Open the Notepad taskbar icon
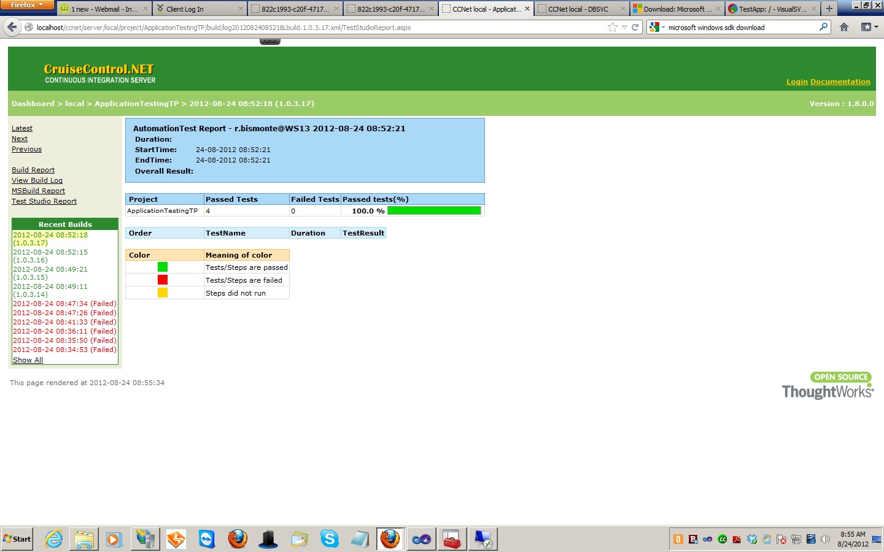Image resolution: width=884 pixels, height=552 pixels. click(360, 539)
